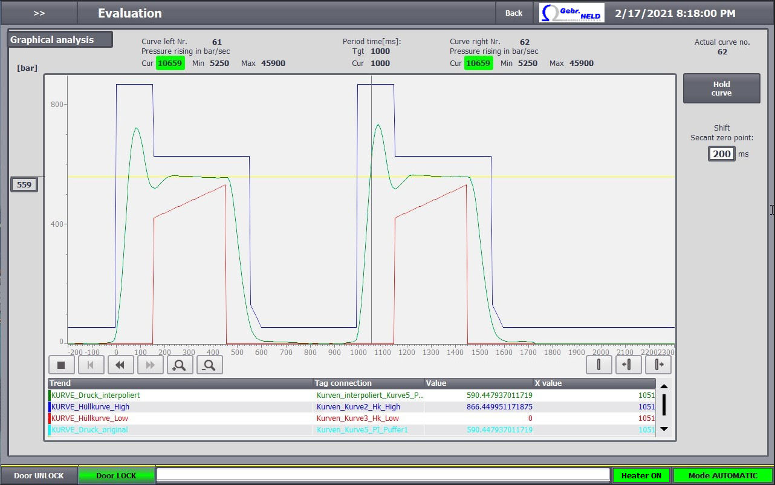This screenshot has width=775, height=485.
Task: Click the Hold curve button
Action: [x=721, y=89]
